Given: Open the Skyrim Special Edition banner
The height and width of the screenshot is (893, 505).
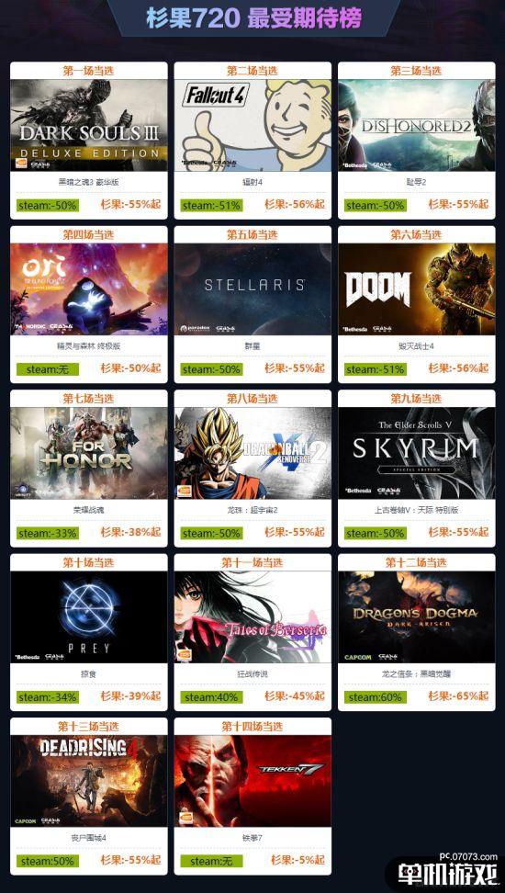Looking at the screenshot, I should pyautogui.click(x=417, y=453).
